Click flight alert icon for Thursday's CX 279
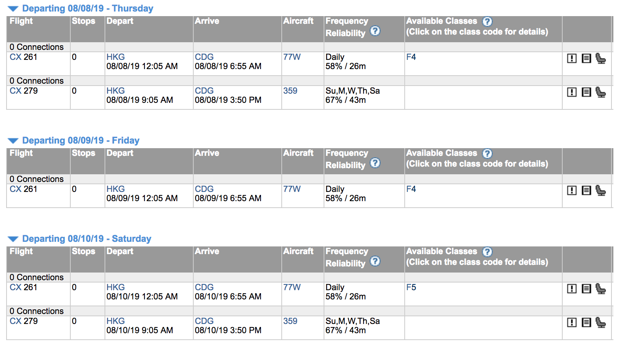This screenshot has height=347, width=618. [x=572, y=92]
